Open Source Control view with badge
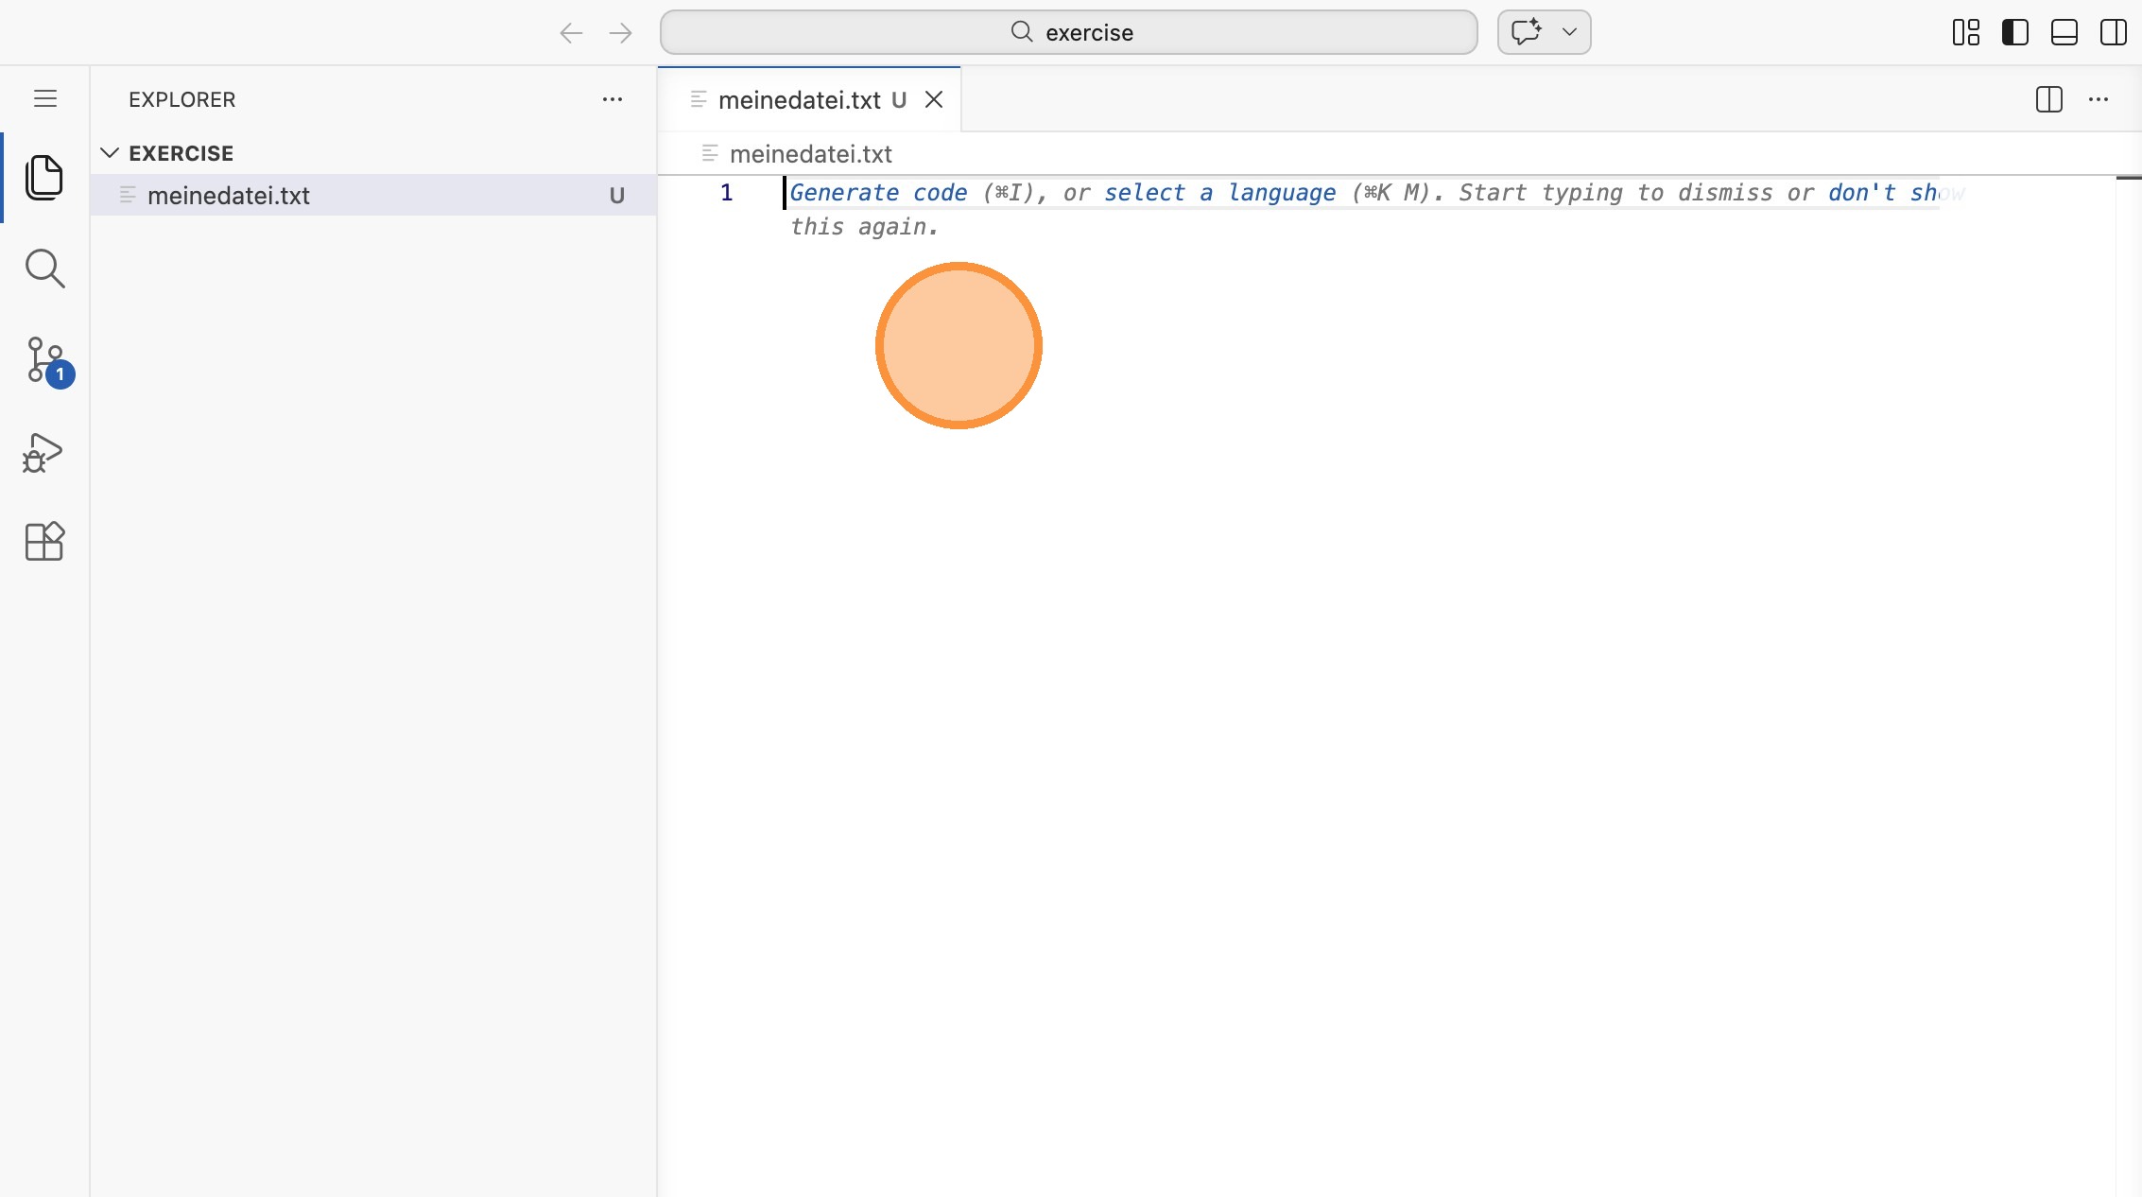 click(44, 360)
